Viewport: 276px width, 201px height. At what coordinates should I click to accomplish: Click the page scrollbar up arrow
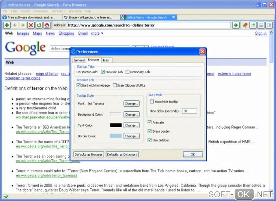coord(271,32)
